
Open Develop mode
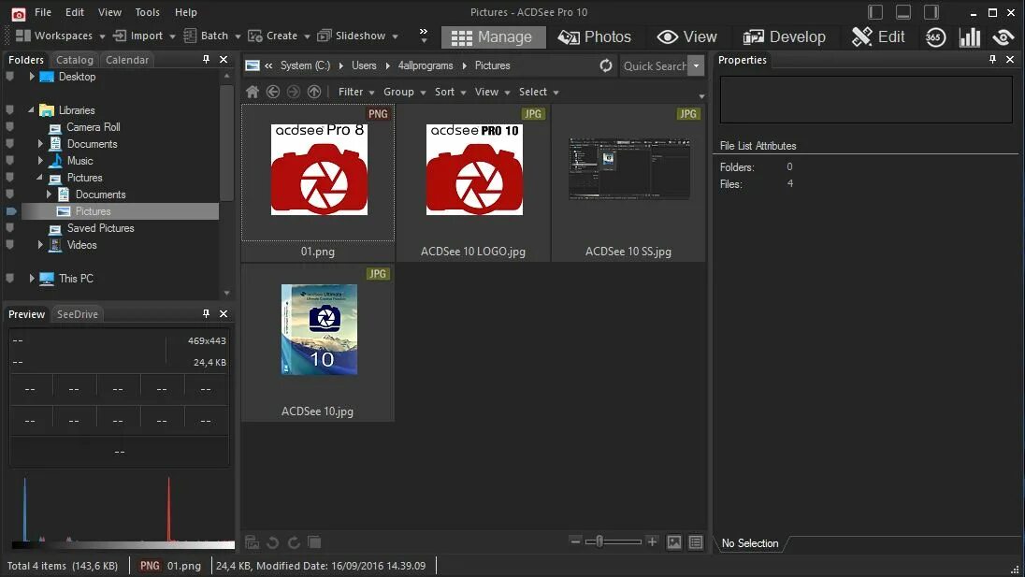785,36
